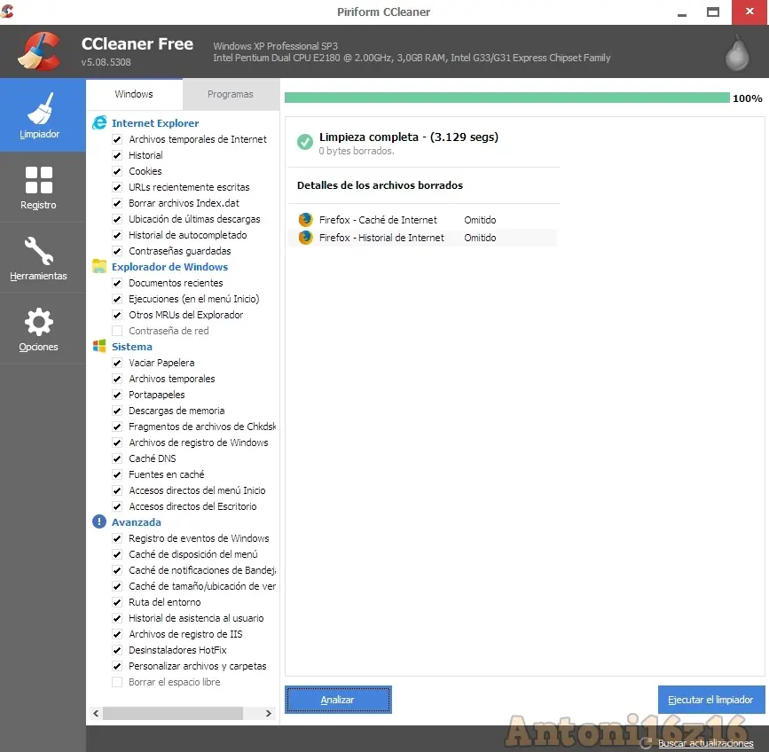The image size is (769, 752).
Task: Click Descargas de memoria label
Action: click(x=177, y=411)
